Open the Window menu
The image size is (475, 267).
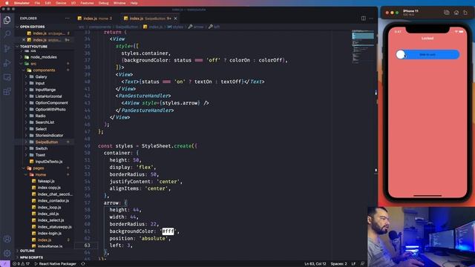click(119, 3)
